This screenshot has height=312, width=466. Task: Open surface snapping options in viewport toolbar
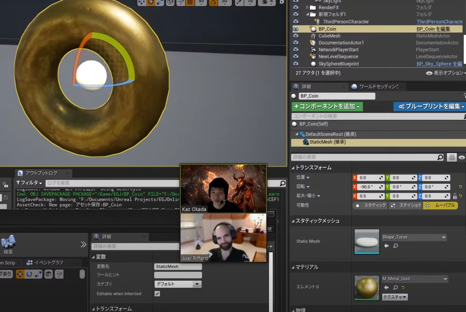[x=181, y=2]
